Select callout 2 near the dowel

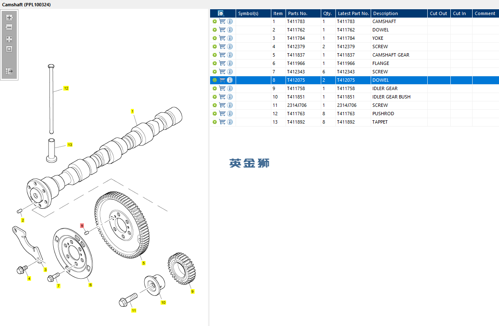click(x=23, y=220)
